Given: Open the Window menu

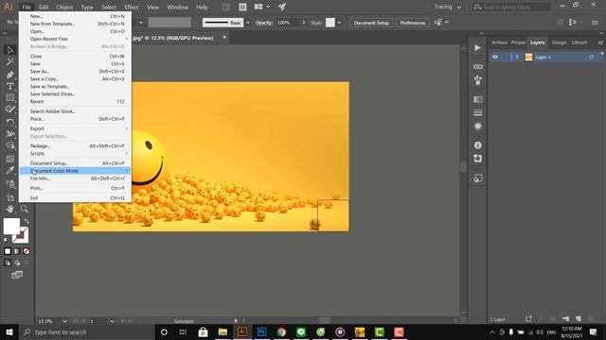Looking at the screenshot, I should point(177,7).
